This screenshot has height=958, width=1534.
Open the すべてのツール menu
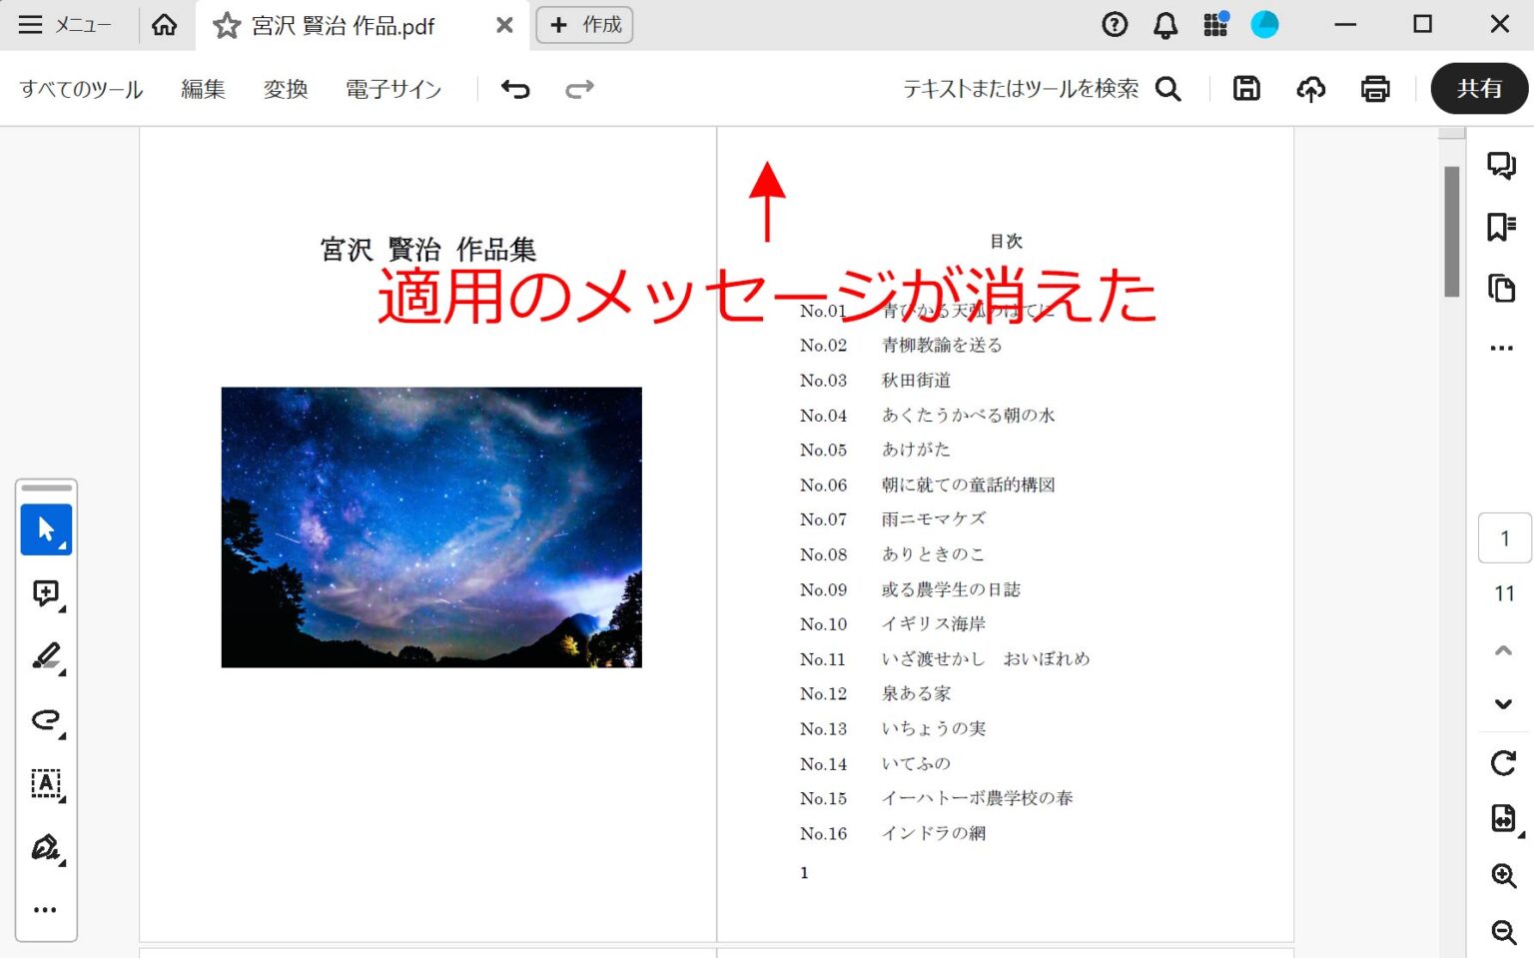tap(81, 89)
